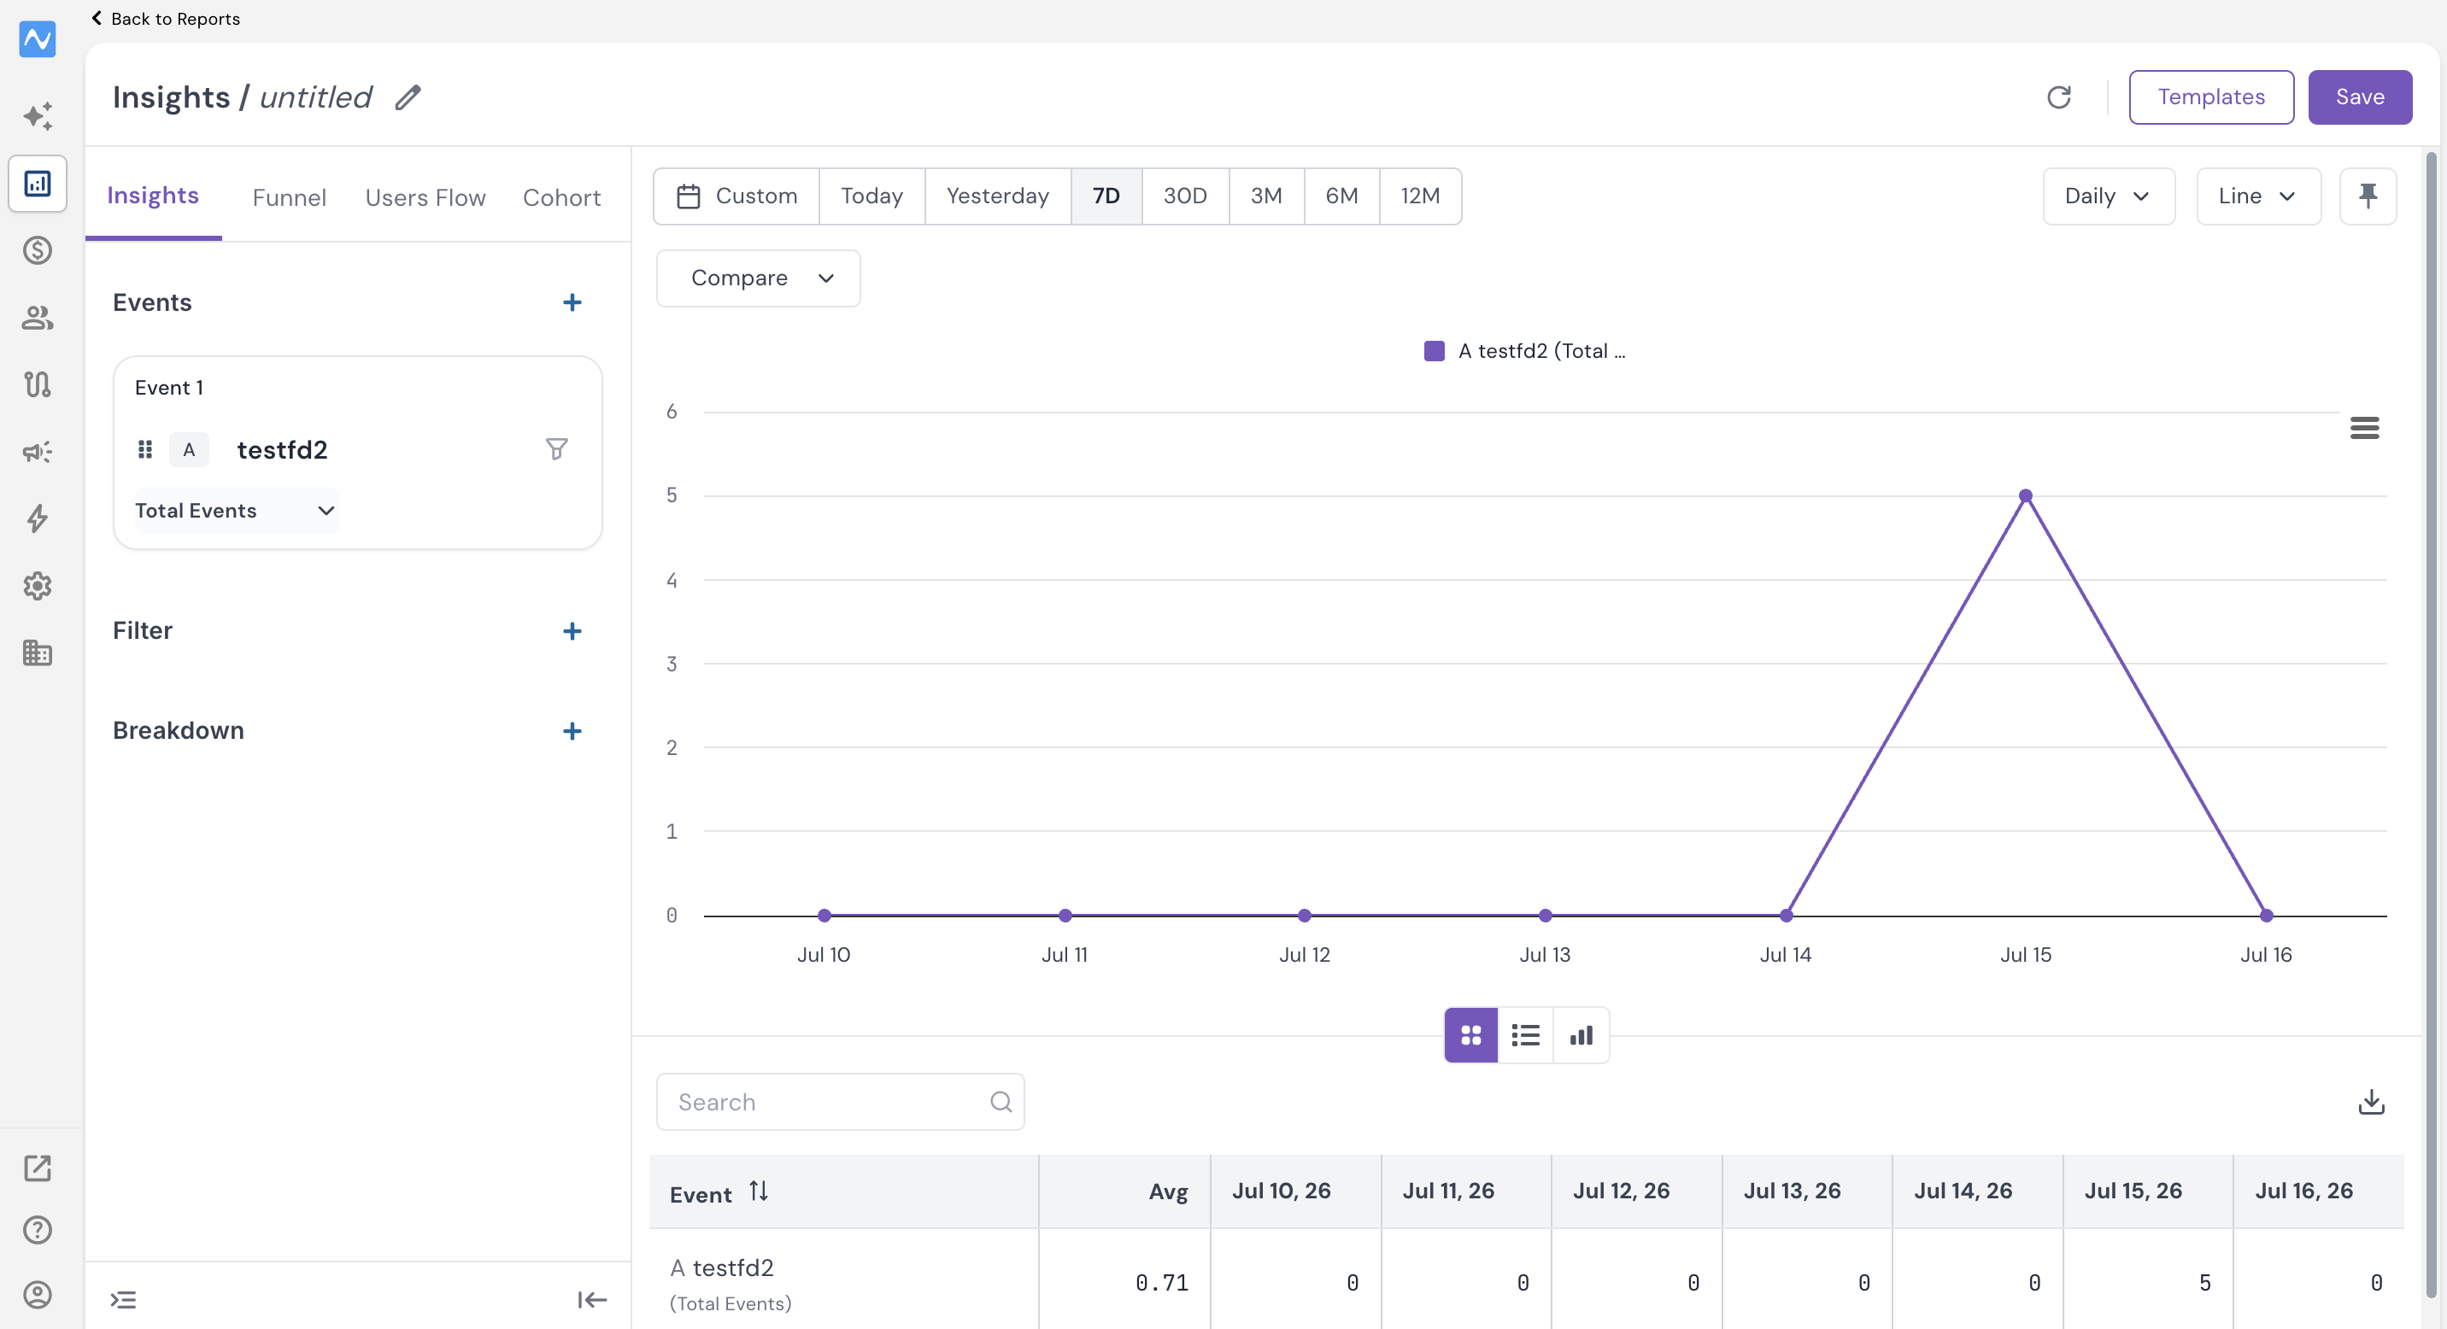This screenshot has width=2447, height=1329.
Task: Select the 30D date range
Action: [1184, 196]
